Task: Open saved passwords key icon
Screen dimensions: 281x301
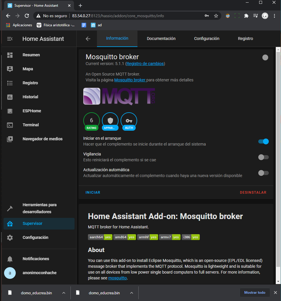Action: 207,16
